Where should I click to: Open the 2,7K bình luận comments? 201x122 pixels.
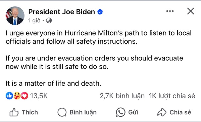pyautogui.click(x=122, y=96)
